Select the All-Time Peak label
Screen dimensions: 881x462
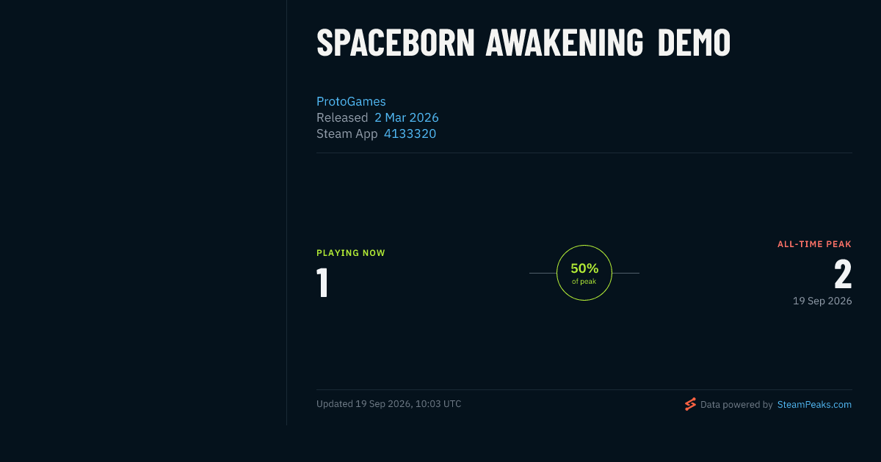tap(815, 244)
